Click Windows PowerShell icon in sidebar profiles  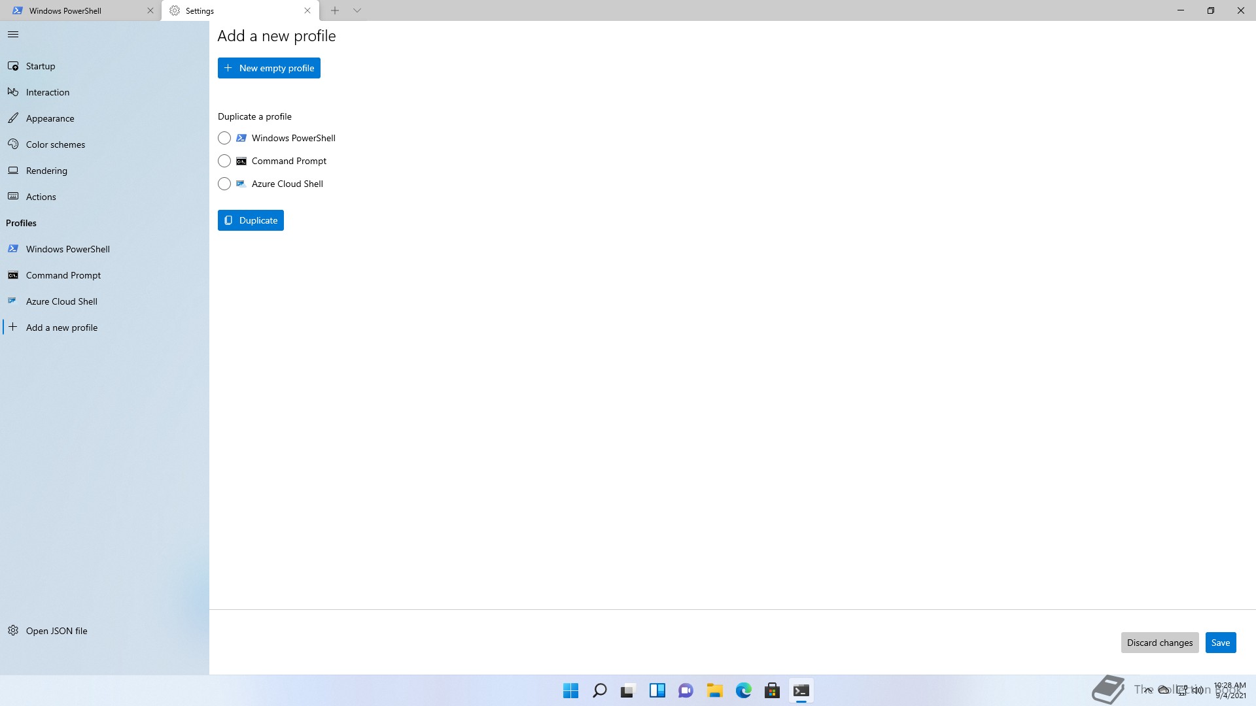click(13, 249)
